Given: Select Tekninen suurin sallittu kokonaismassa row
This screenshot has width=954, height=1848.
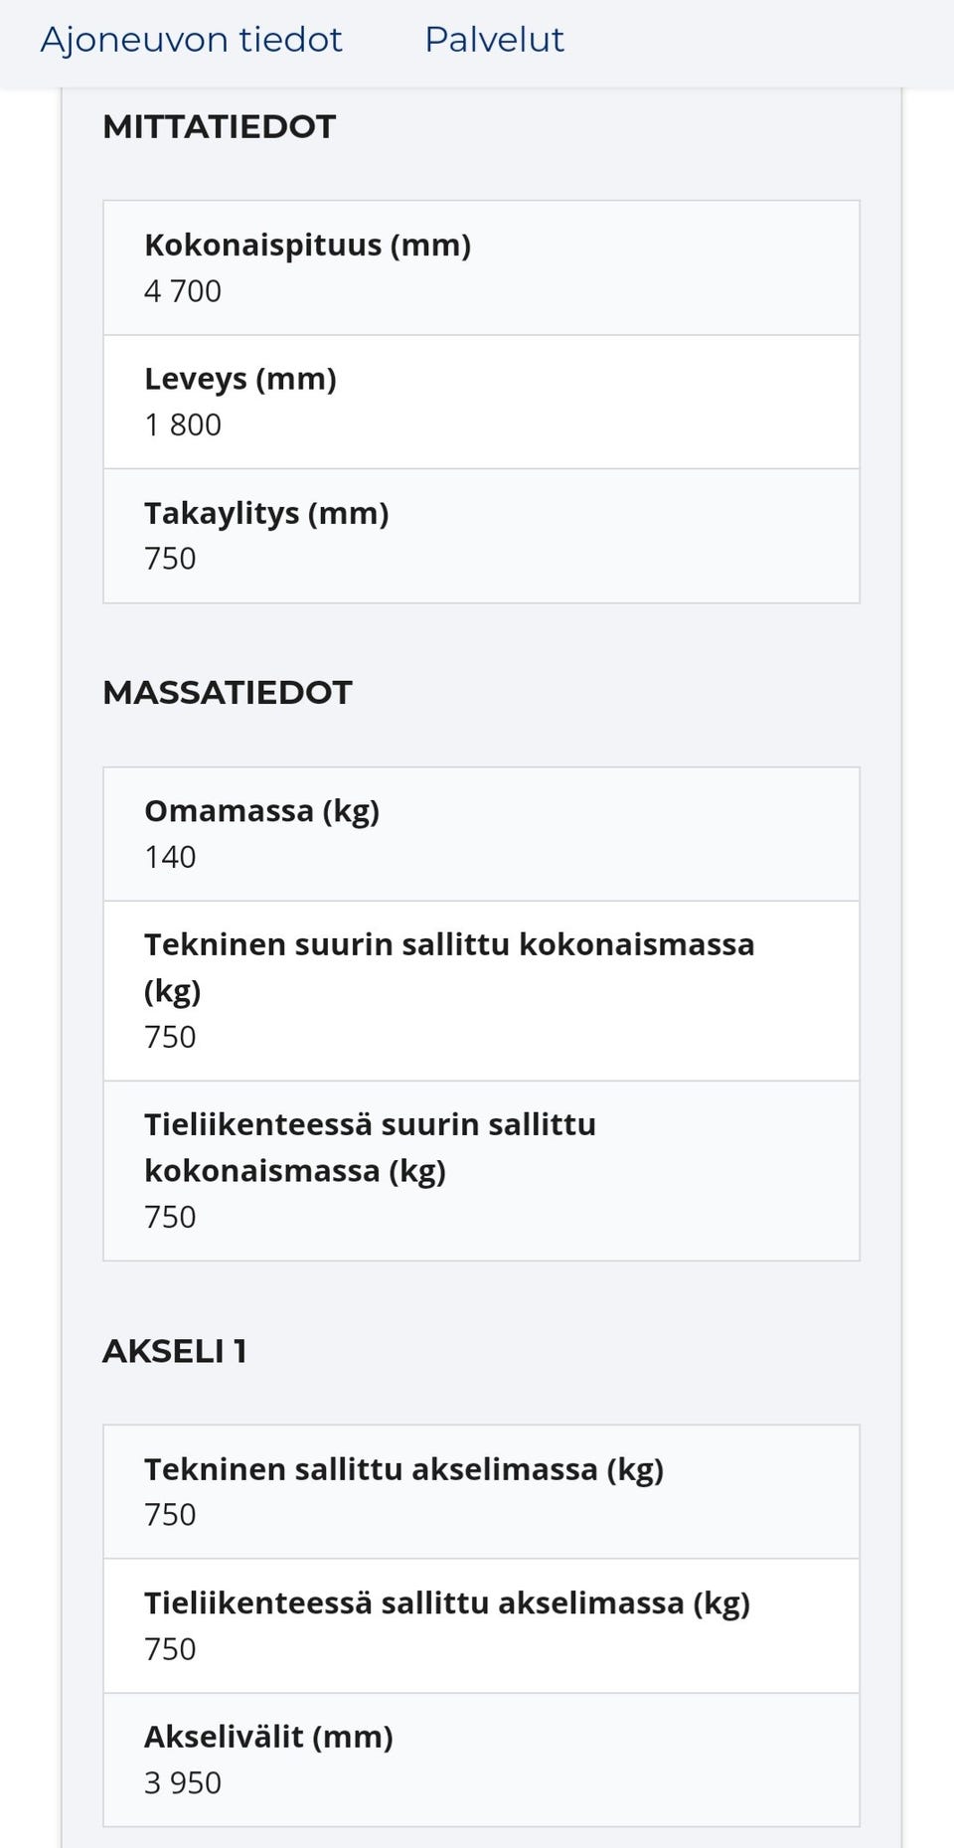Looking at the screenshot, I should coord(479,990).
